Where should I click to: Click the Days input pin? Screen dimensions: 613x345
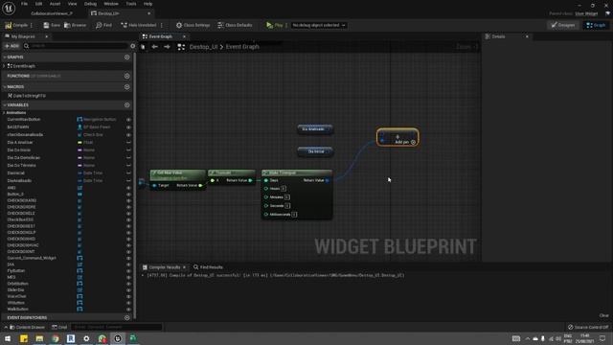pyautogui.click(x=266, y=180)
